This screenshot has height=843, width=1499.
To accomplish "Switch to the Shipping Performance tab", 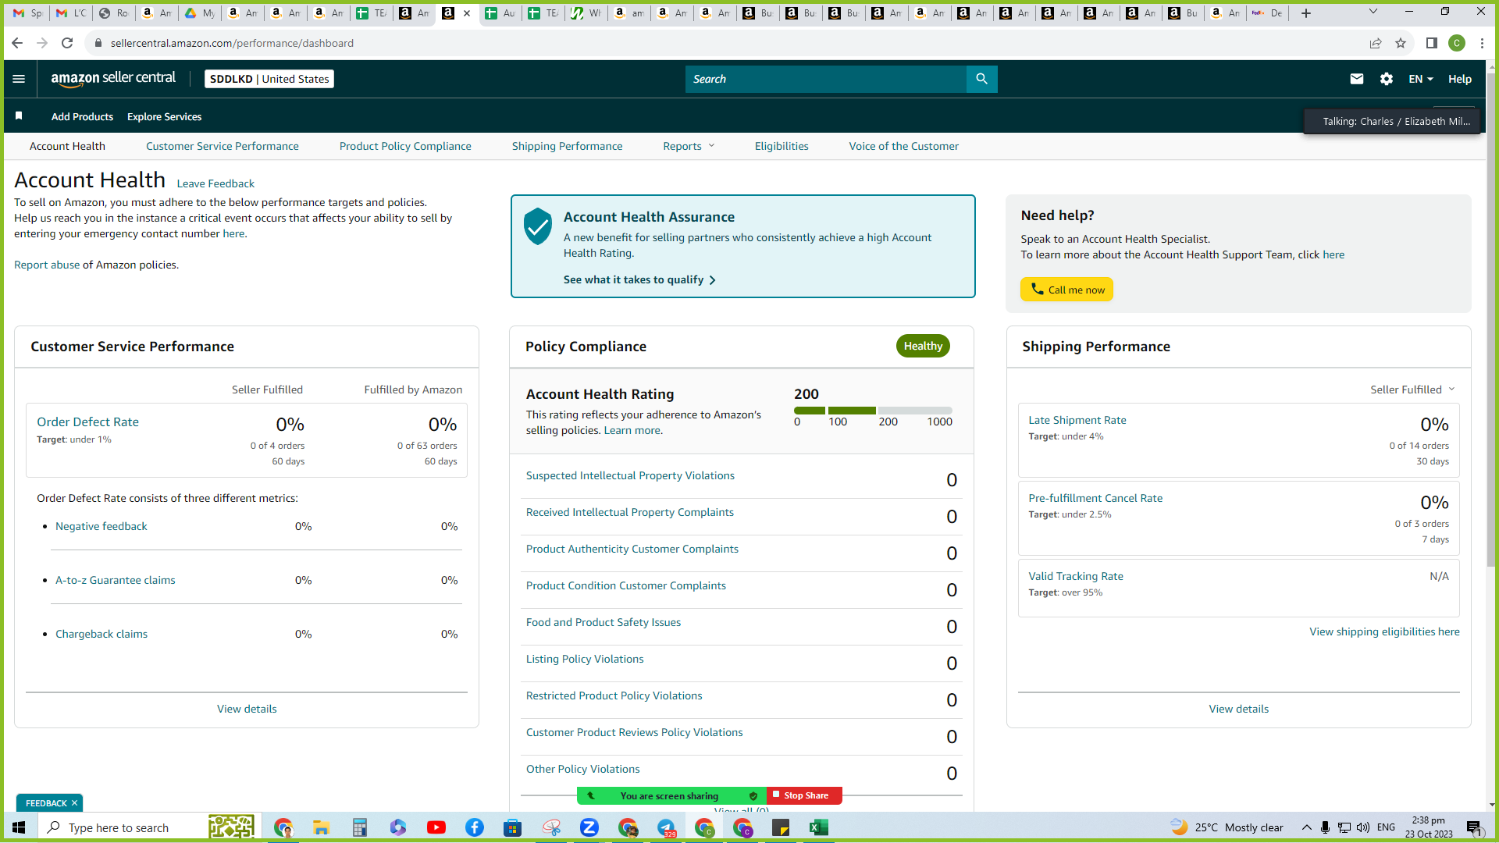I will tap(568, 146).
